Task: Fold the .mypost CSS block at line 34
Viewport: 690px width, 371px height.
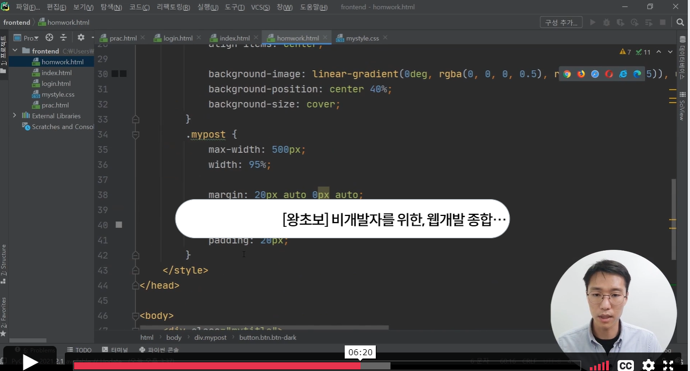Action: click(x=136, y=134)
